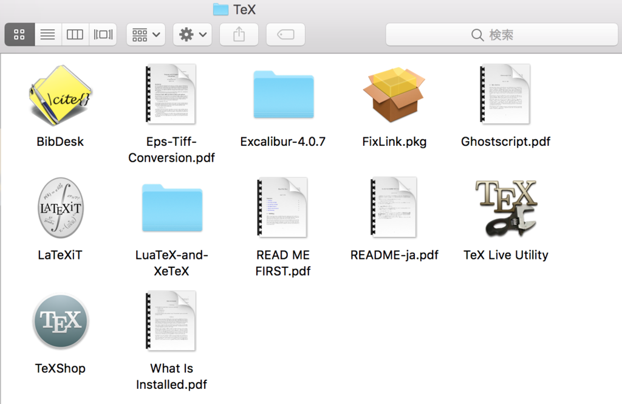This screenshot has width=622, height=404.
Task: Click the LaTeXiT name label
Action: pos(60,255)
